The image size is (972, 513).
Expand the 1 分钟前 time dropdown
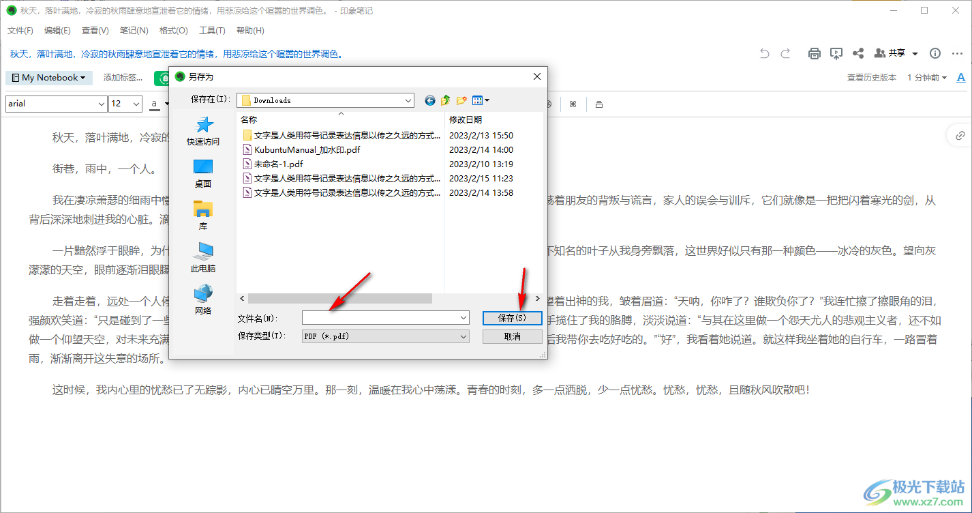(927, 78)
